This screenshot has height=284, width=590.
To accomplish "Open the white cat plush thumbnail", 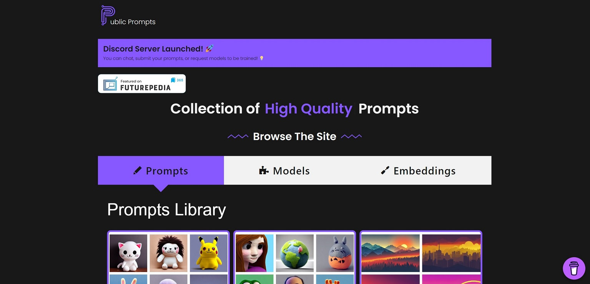I will tap(128, 253).
